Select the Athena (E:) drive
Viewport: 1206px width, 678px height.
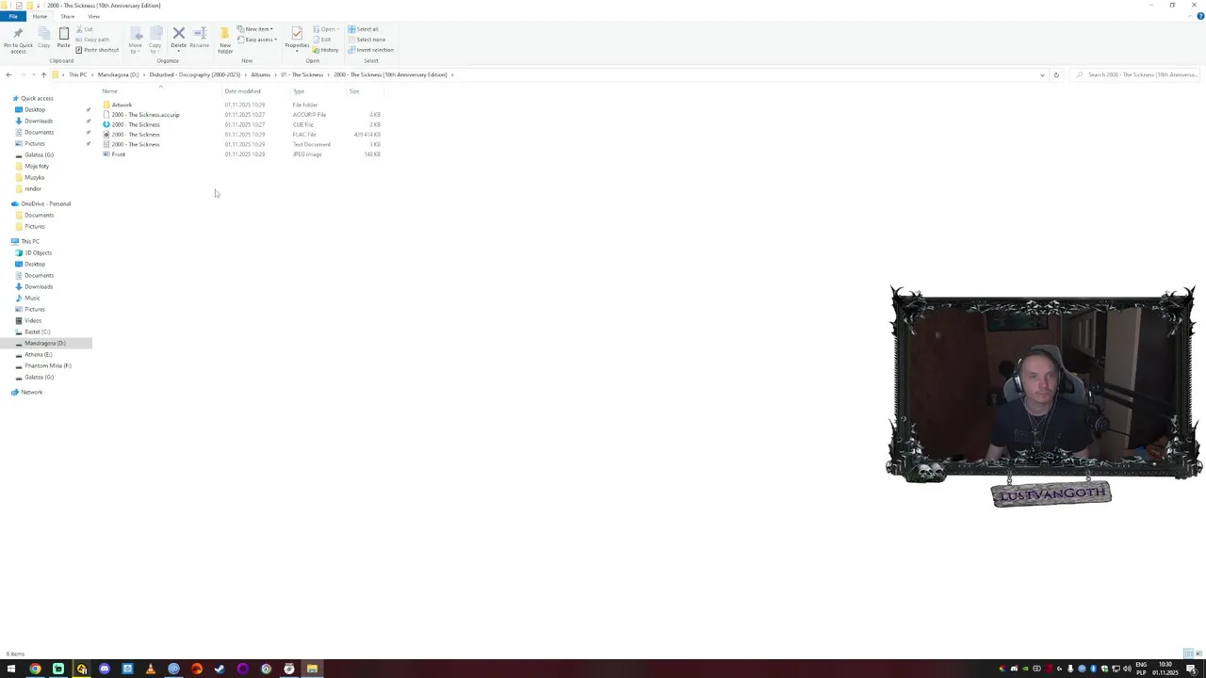pyautogui.click(x=38, y=354)
